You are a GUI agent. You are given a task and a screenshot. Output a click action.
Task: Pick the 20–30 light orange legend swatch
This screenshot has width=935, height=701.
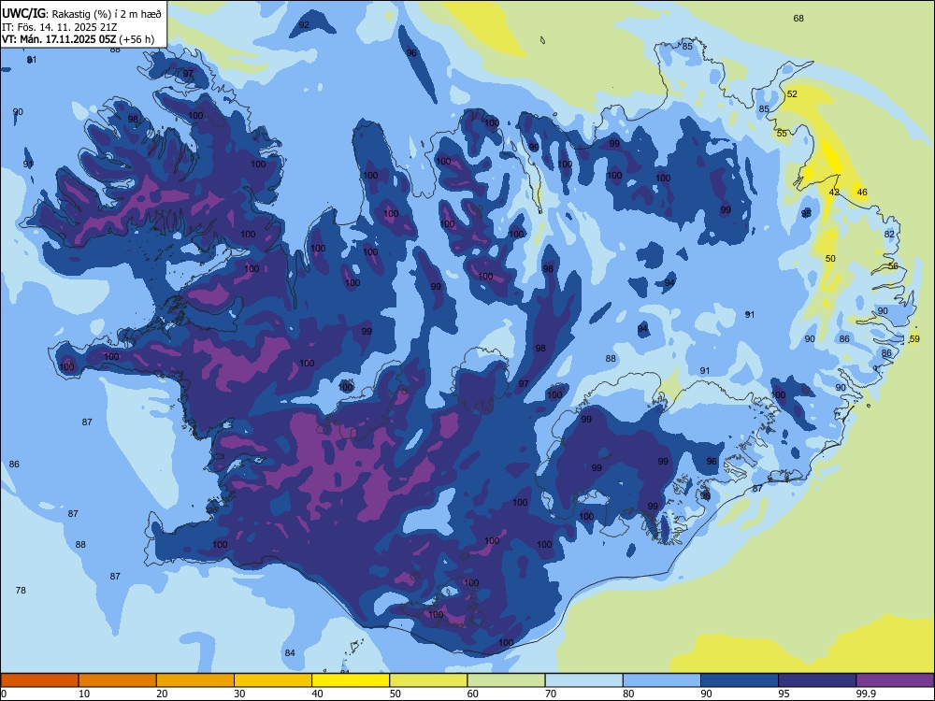click(x=195, y=680)
